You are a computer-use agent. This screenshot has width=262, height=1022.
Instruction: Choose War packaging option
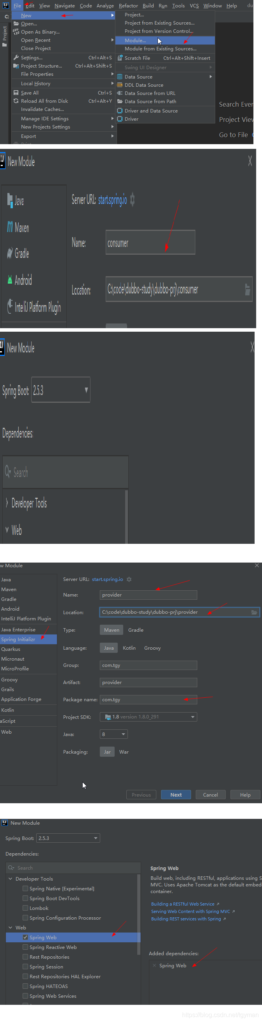(124, 752)
